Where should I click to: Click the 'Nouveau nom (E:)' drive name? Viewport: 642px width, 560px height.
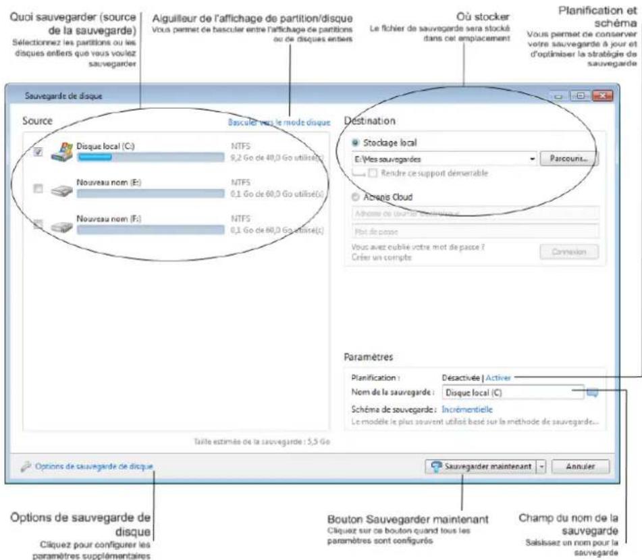[109, 182]
